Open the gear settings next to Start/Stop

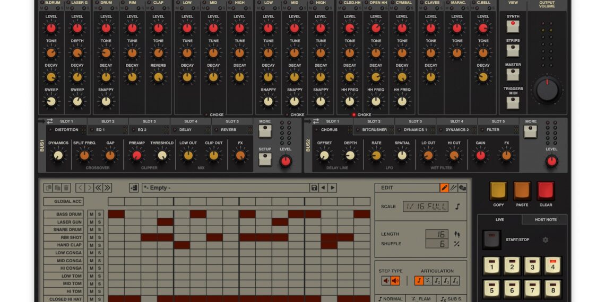pos(545,239)
